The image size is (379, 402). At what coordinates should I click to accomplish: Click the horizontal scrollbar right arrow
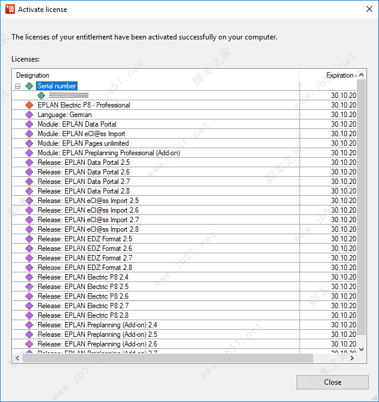click(352, 358)
